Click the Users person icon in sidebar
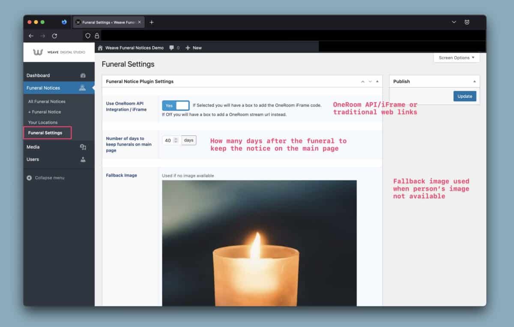Viewport: 514px width, 327px height. click(83, 159)
